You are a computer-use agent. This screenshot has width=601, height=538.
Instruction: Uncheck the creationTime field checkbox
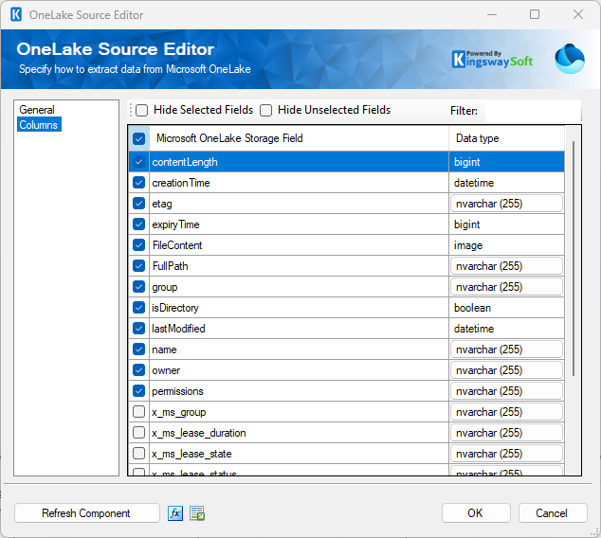(x=138, y=183)
